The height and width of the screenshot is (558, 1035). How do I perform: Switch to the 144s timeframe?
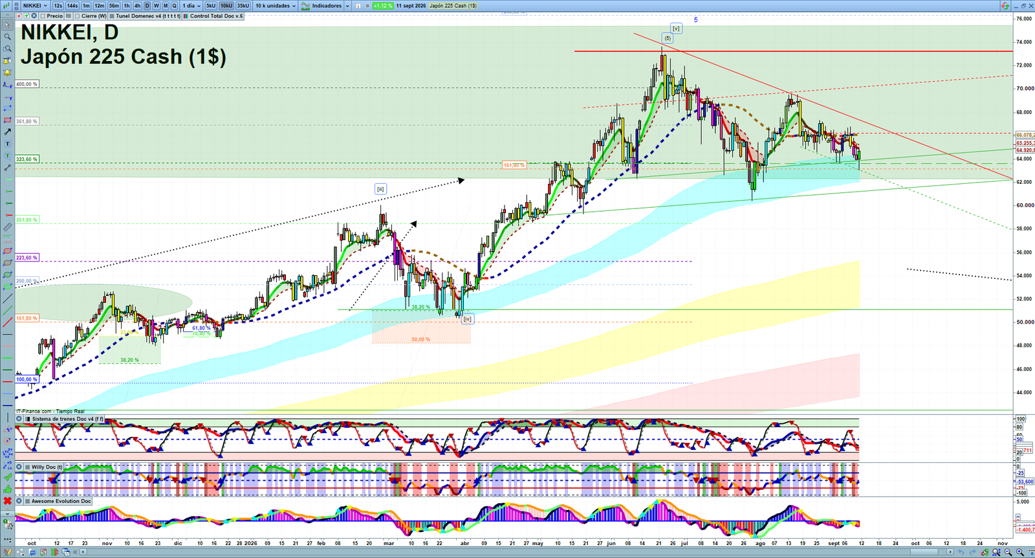pyautogui.click(x=72, y=6)
